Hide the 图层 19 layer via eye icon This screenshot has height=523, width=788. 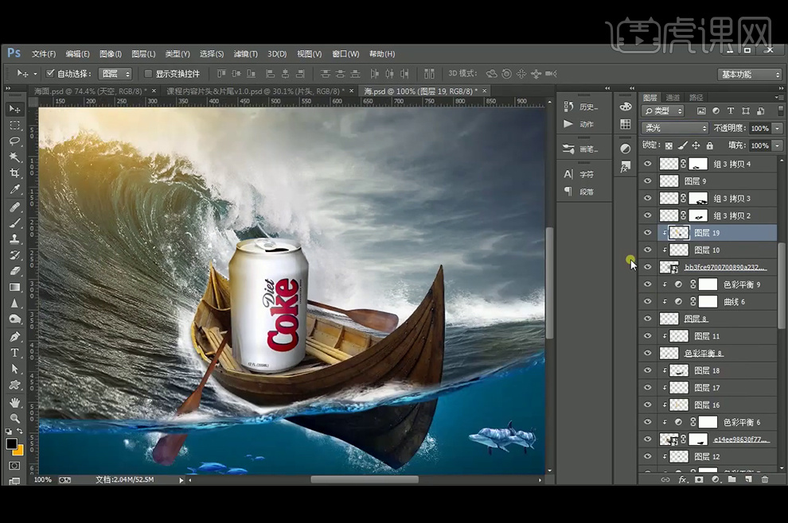tap(647, 233)
